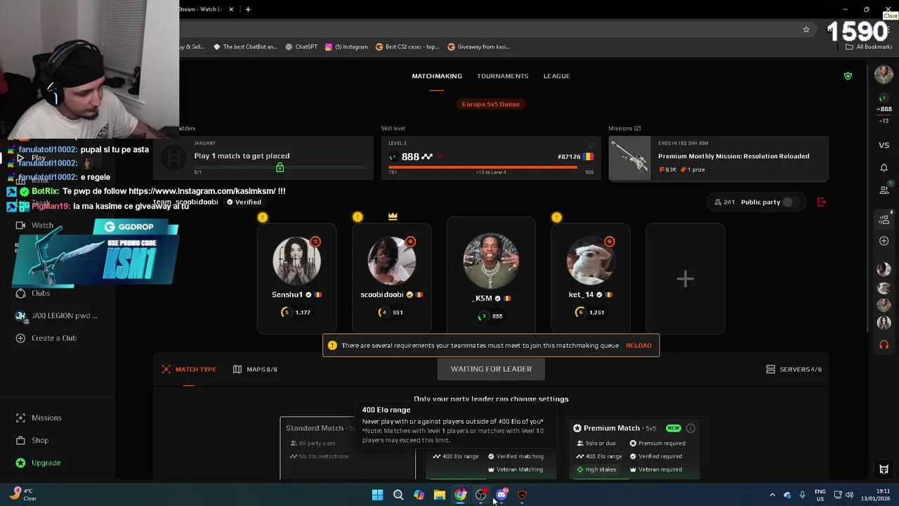Open the MAPS 8/8 settings tab
Viewport: 899px width, 506px height.
tap(255, 369)
